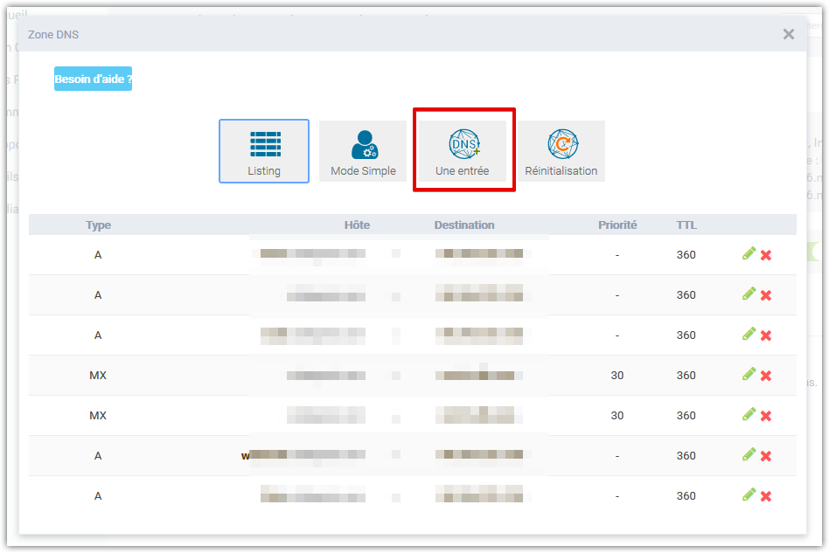Image resolution: width=829 pixels, height=553 pixels.
Task: Delete the third A record entry
Action: tap(765, 335)
